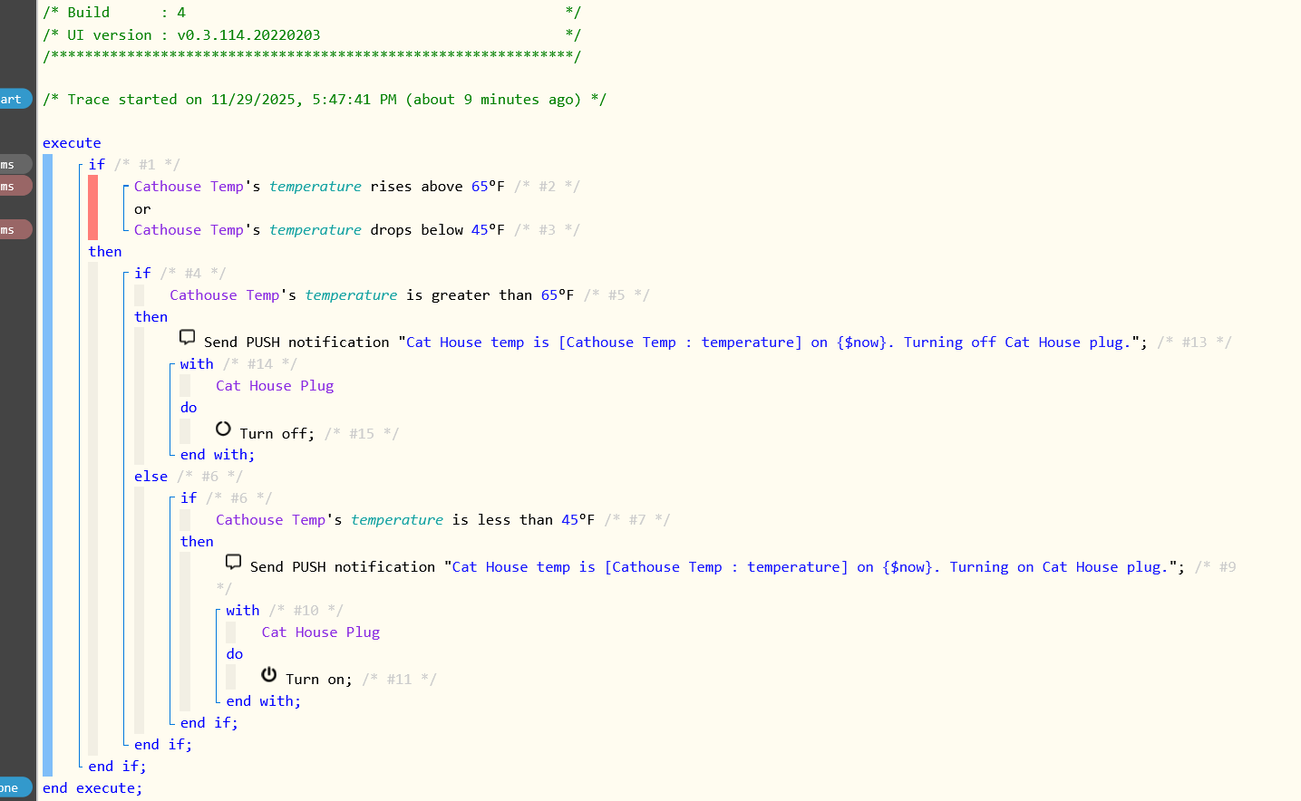Click the blue execute trace bar

(47, 462)
